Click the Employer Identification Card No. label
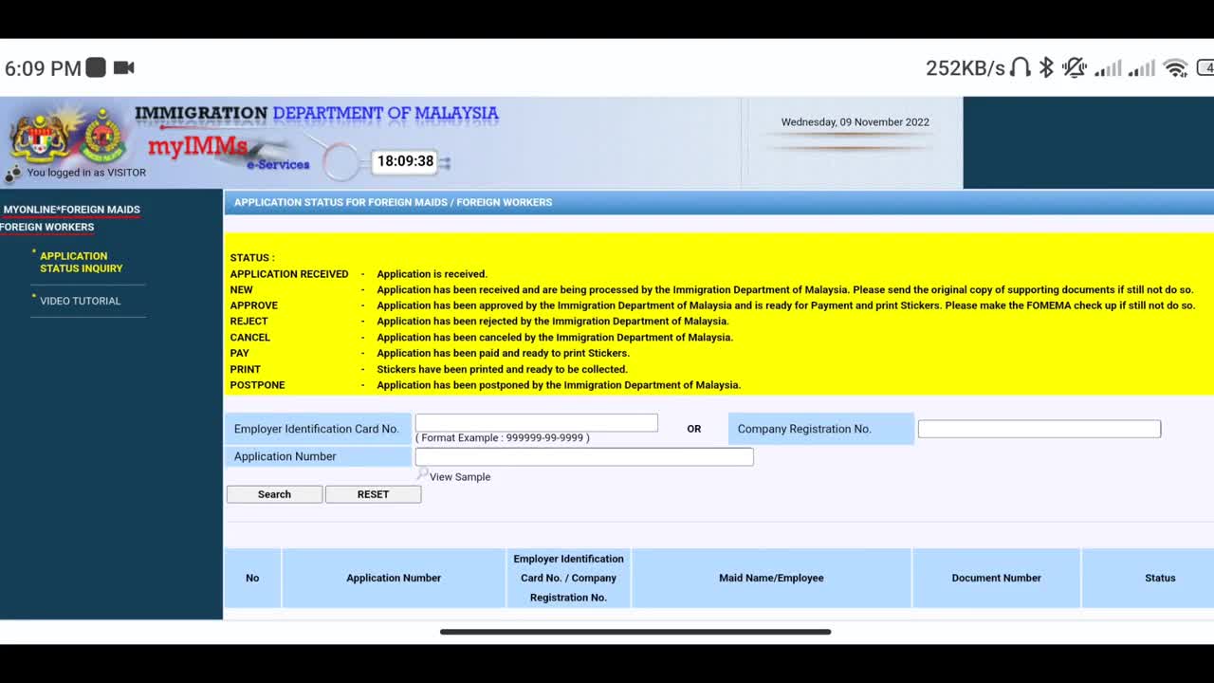Screen dimensions: 1214x683 (x=317, y=429)
